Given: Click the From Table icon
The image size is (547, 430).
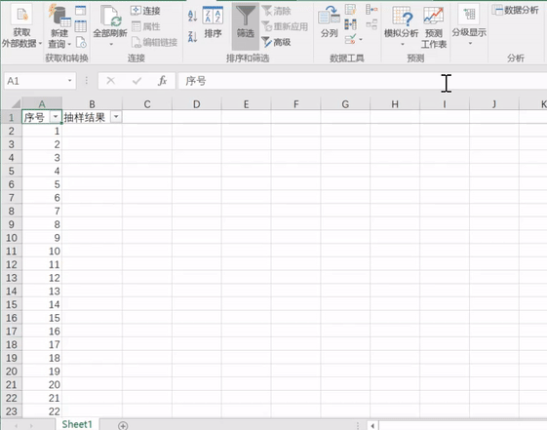Looking at the screenshot, I should 81,26.
